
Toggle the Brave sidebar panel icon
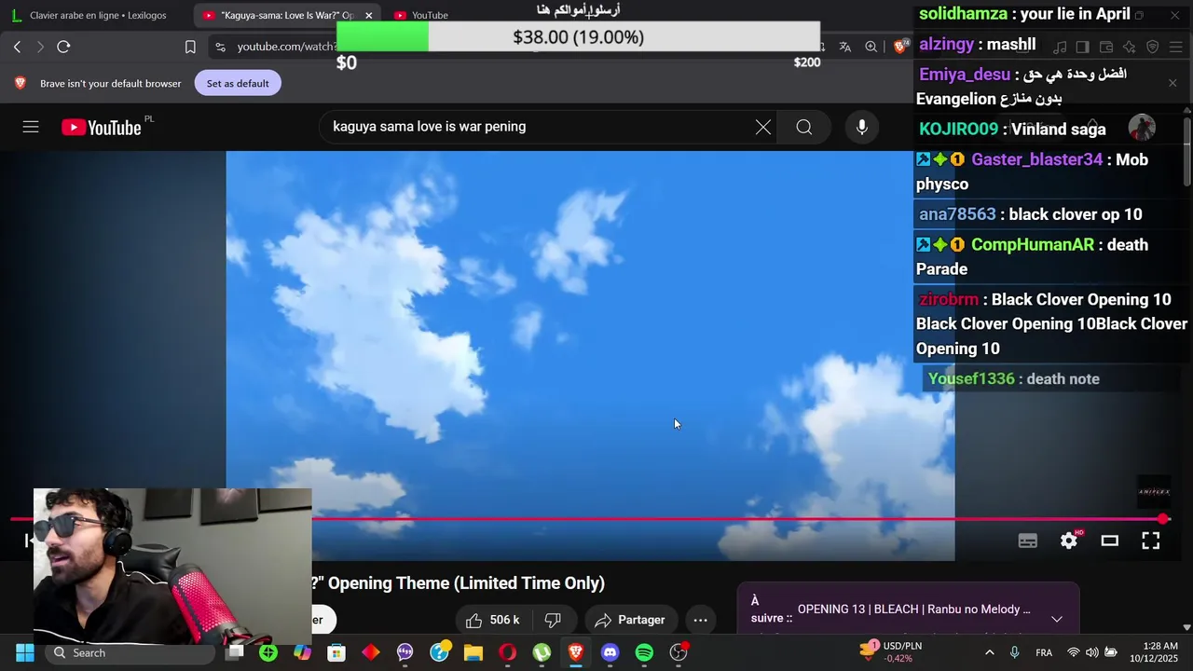point(1083,47)
